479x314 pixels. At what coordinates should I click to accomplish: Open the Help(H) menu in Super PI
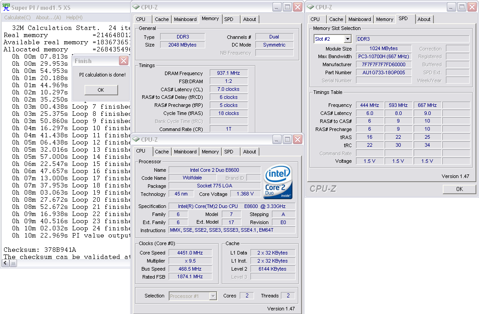(74, 17)
